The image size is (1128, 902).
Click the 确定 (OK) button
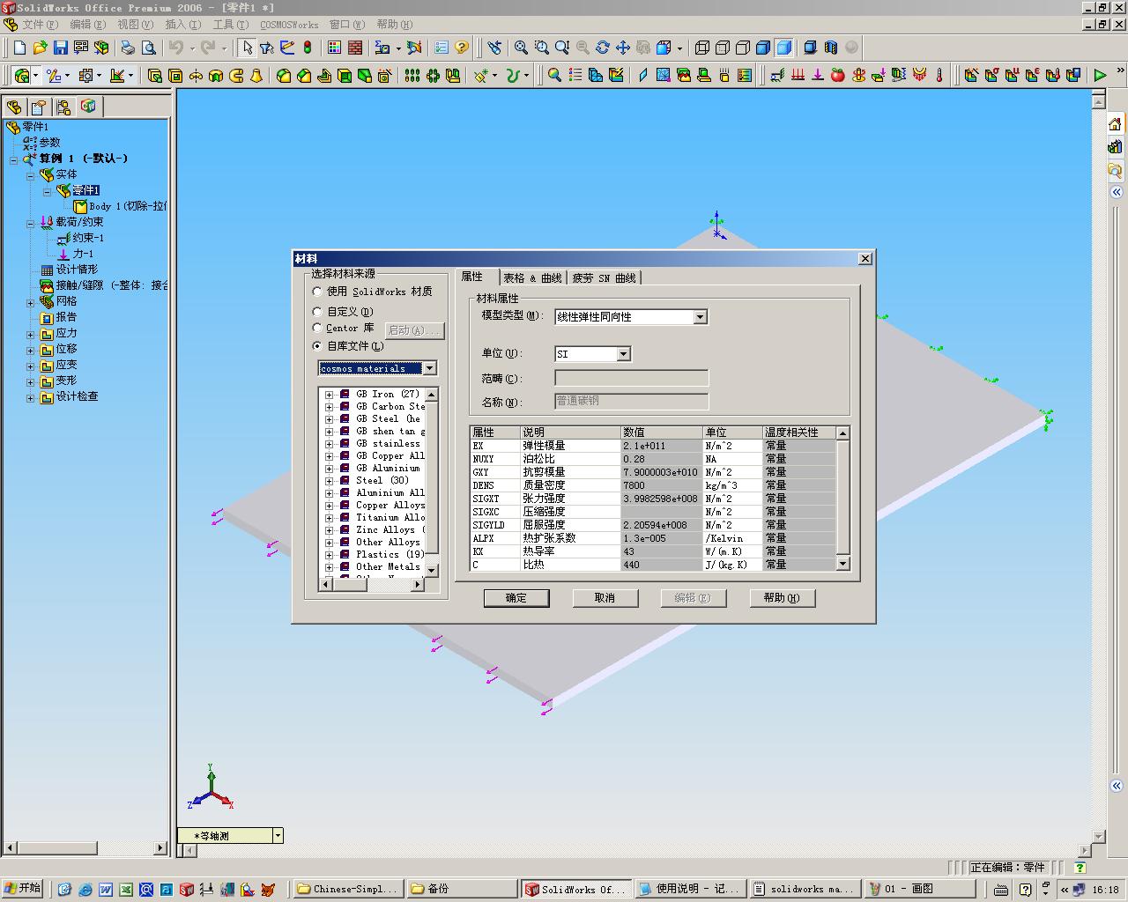516,598
